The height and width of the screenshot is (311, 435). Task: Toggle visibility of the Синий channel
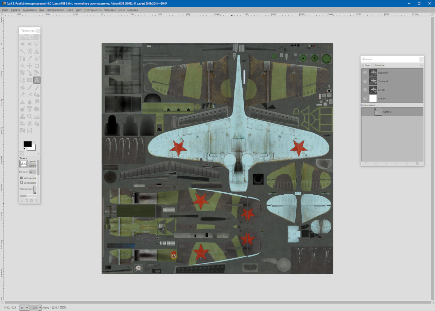[x=365, y=90]
